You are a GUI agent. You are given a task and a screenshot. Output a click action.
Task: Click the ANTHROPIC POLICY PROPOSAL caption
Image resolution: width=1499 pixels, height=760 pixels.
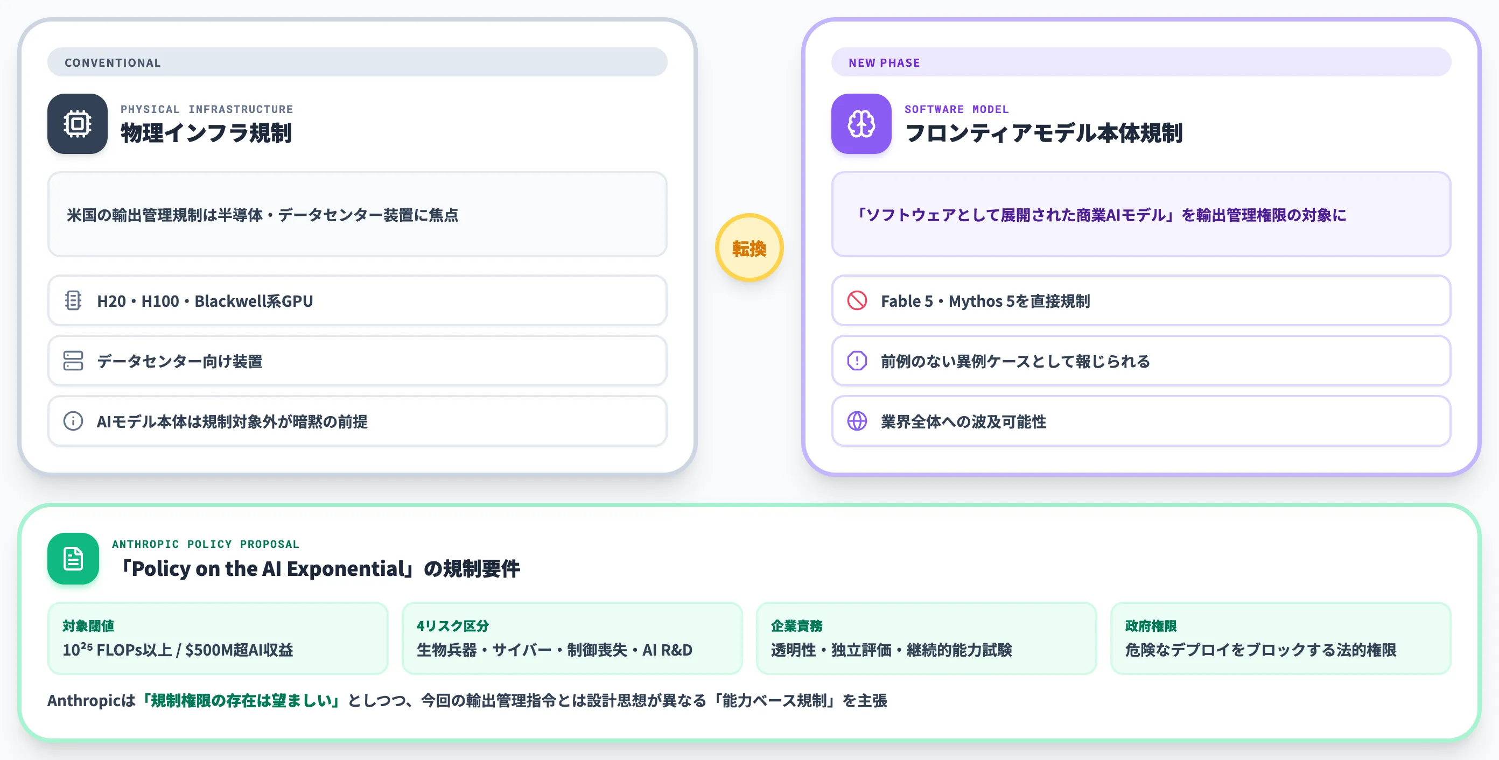click(206, 544)
